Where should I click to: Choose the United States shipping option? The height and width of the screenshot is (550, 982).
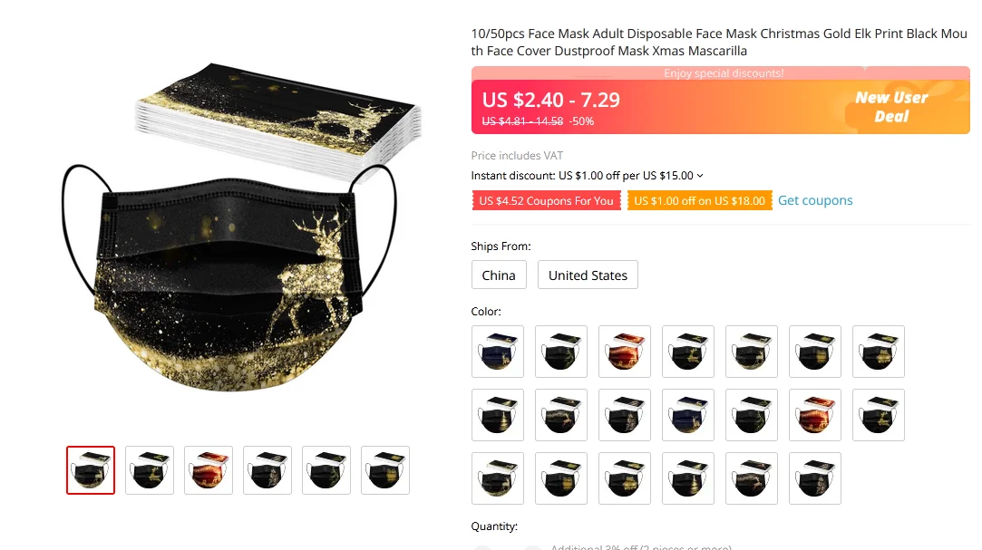point(588,275)
